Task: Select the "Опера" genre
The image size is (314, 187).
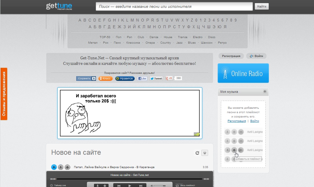Action: (x=150, y=43)
